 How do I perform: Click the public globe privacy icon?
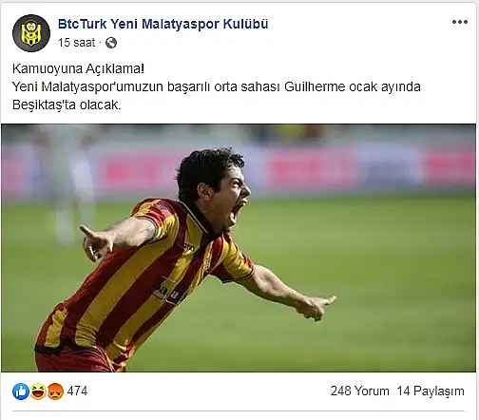[111, 43]
